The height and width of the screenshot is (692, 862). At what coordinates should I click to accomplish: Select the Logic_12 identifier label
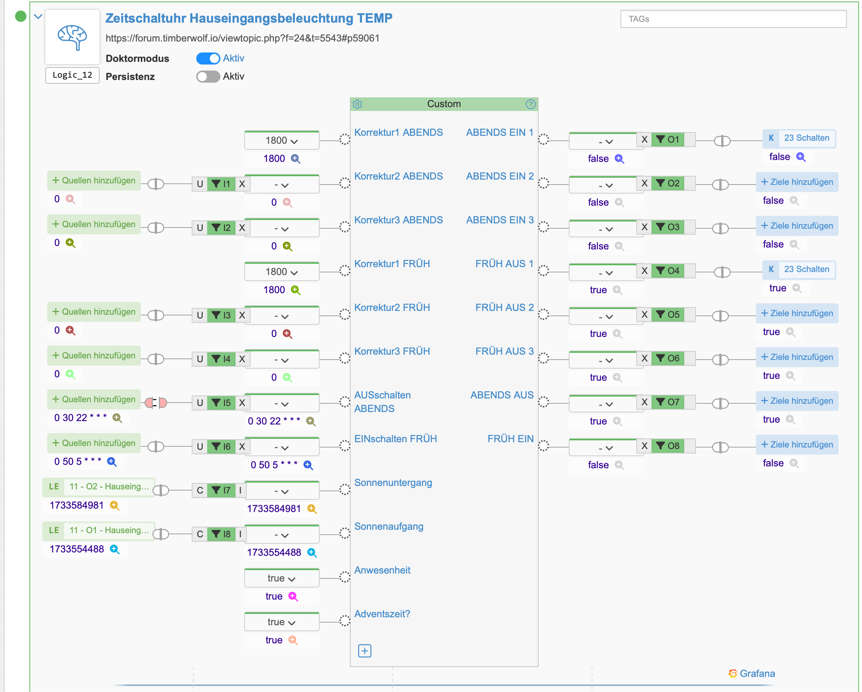pos(72,75)
